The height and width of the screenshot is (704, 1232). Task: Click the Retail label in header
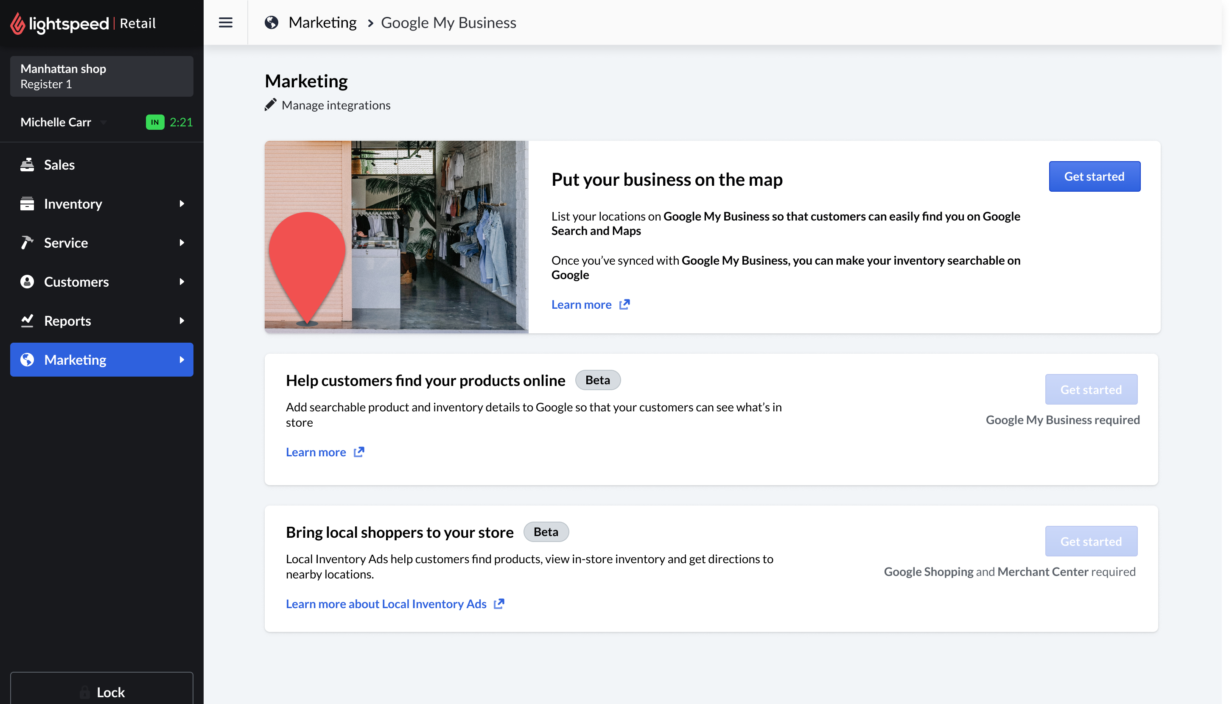[138, 23]
